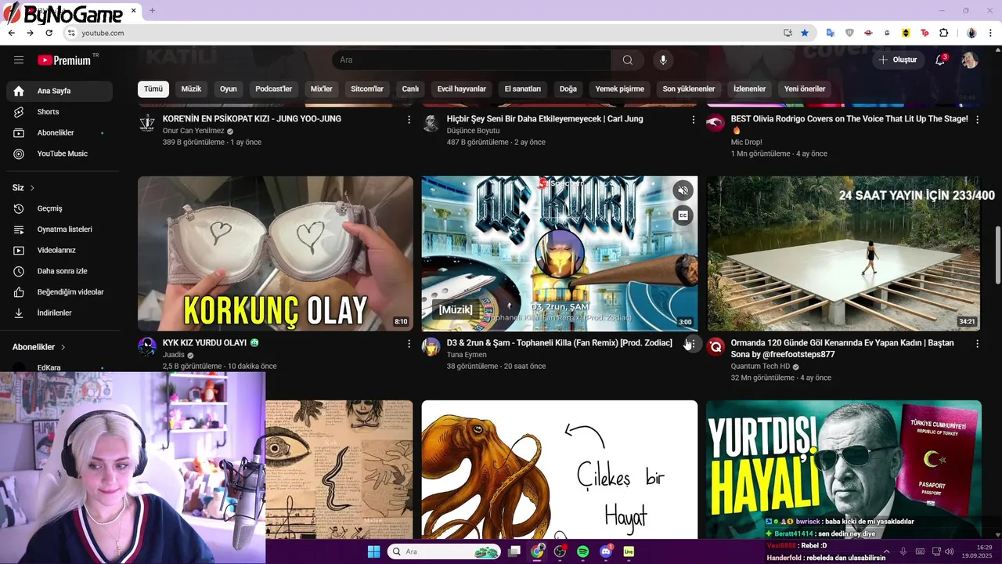Open Onur Can Yenilmez channel link

pos(193,131)
